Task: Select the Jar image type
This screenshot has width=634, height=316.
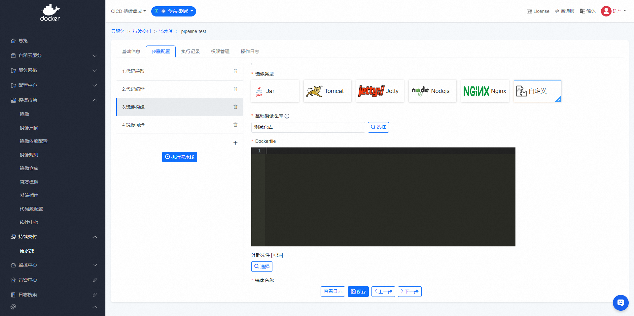Action: point(275,91)
